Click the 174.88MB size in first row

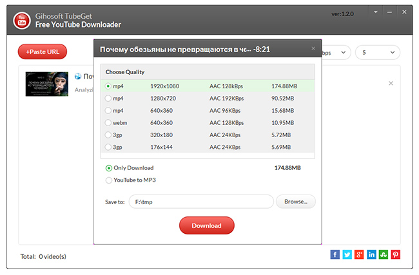(x=284, y=86)
